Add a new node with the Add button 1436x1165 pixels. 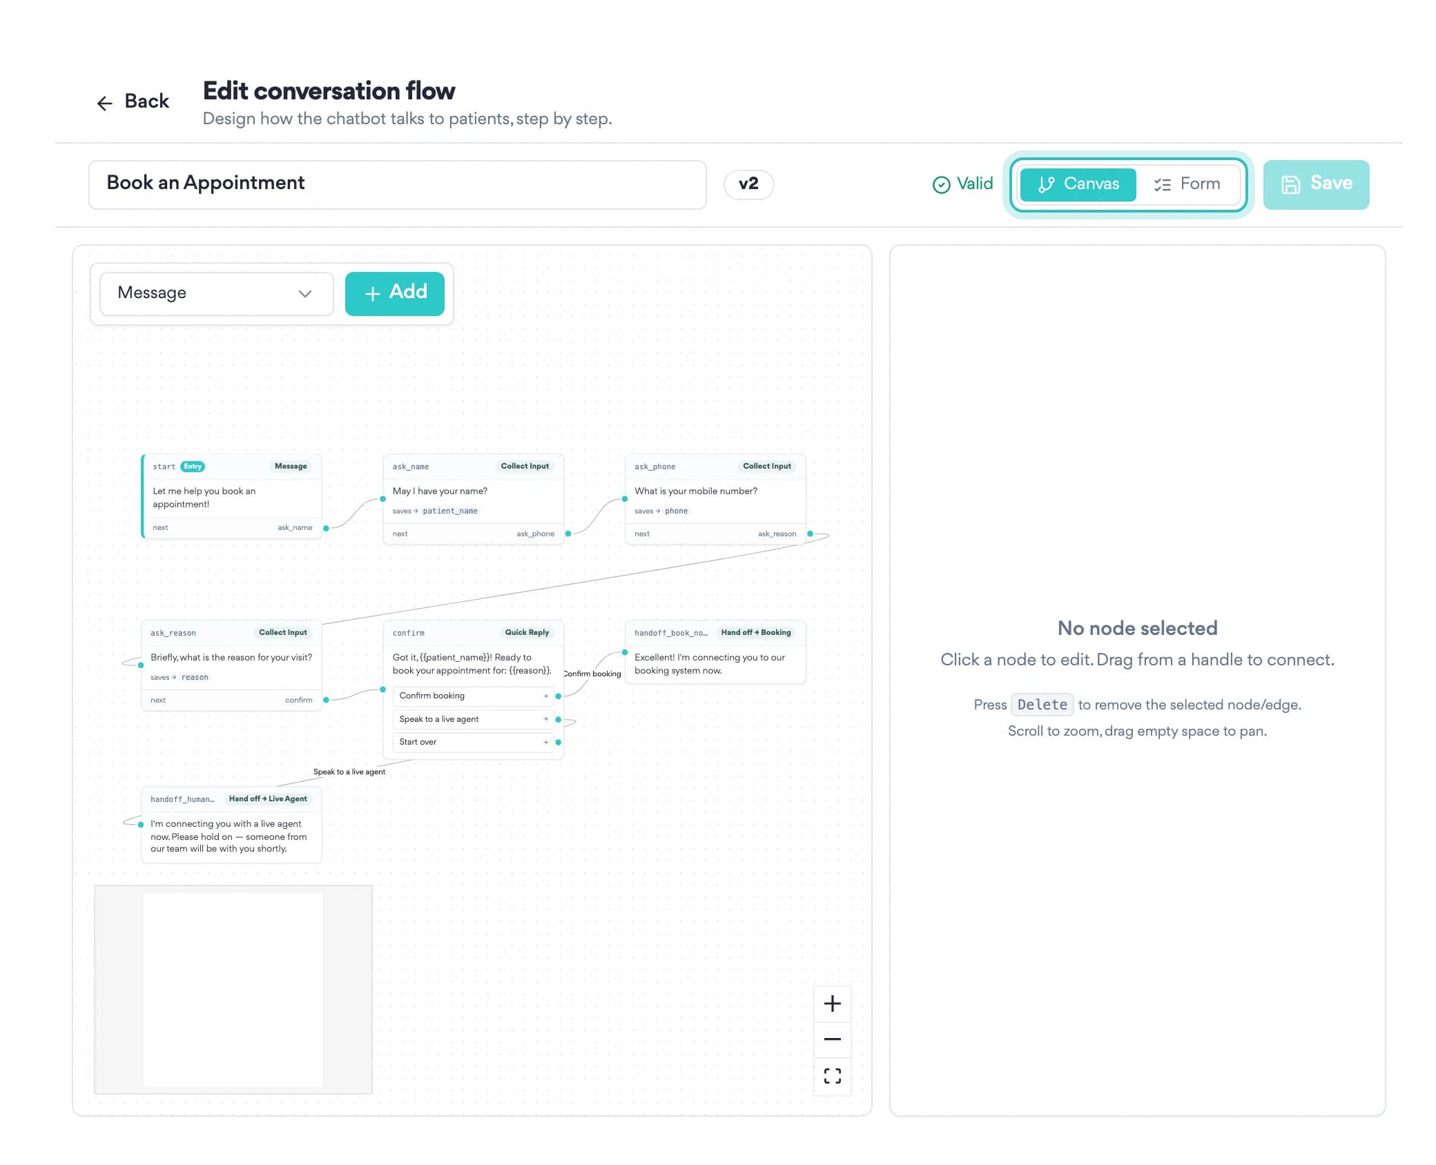tap(394, 293)
